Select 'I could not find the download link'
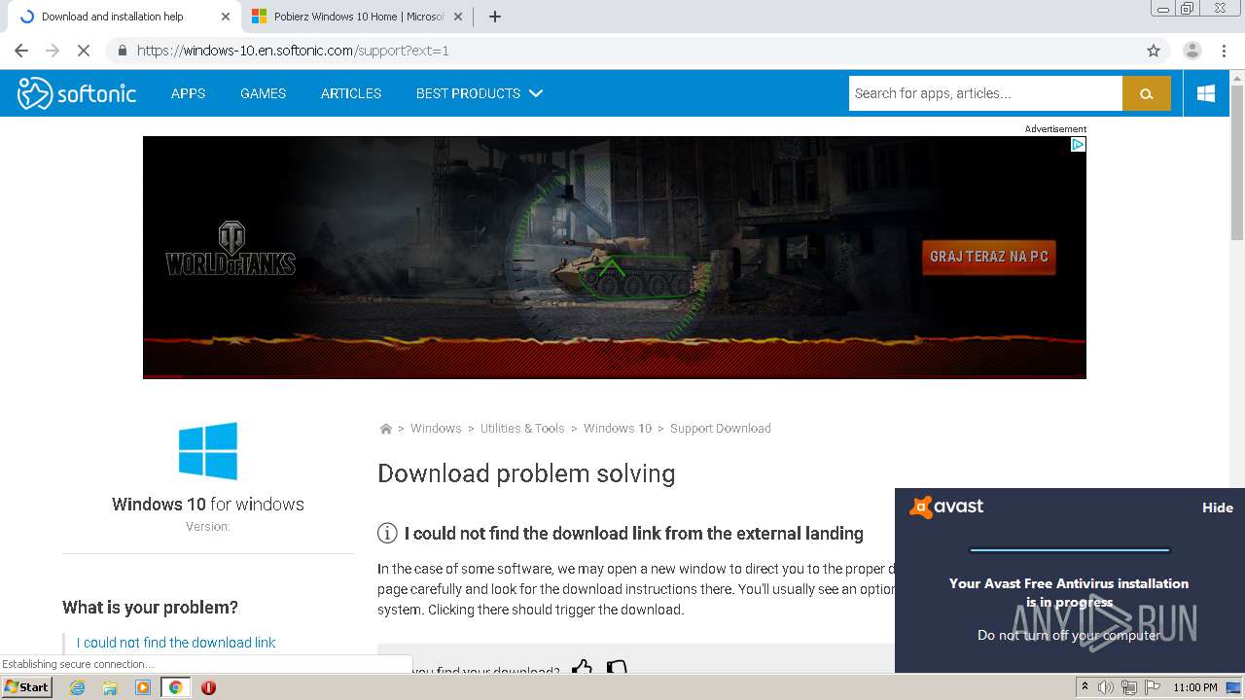The height and width of the screenshot is (700, 1245). (x=176, y=643)
